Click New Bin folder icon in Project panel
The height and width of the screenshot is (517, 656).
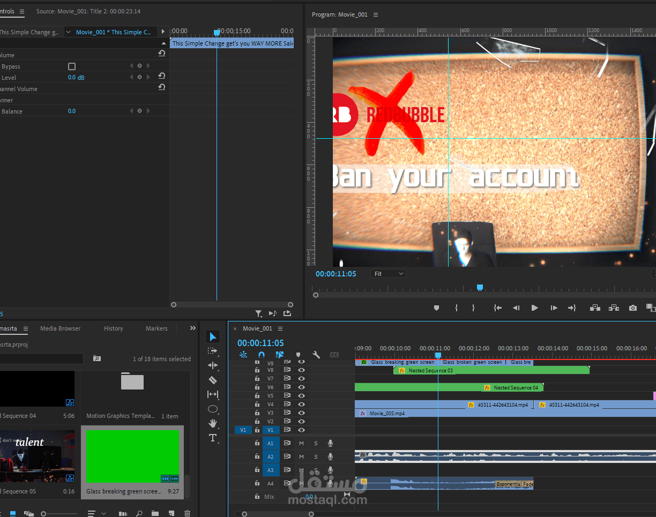(155, 513)
